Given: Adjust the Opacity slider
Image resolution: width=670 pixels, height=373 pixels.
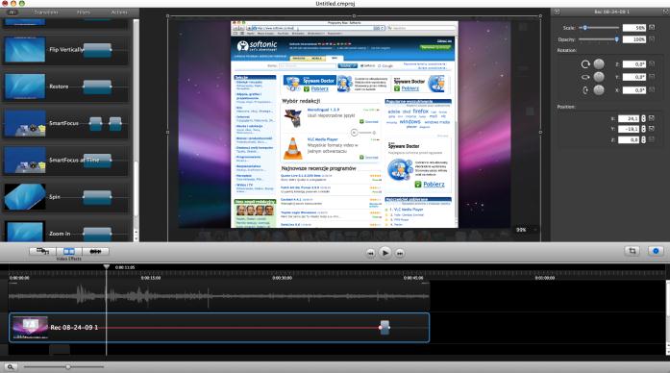Looking at the screenshot, I should click(x=599, y=39).
